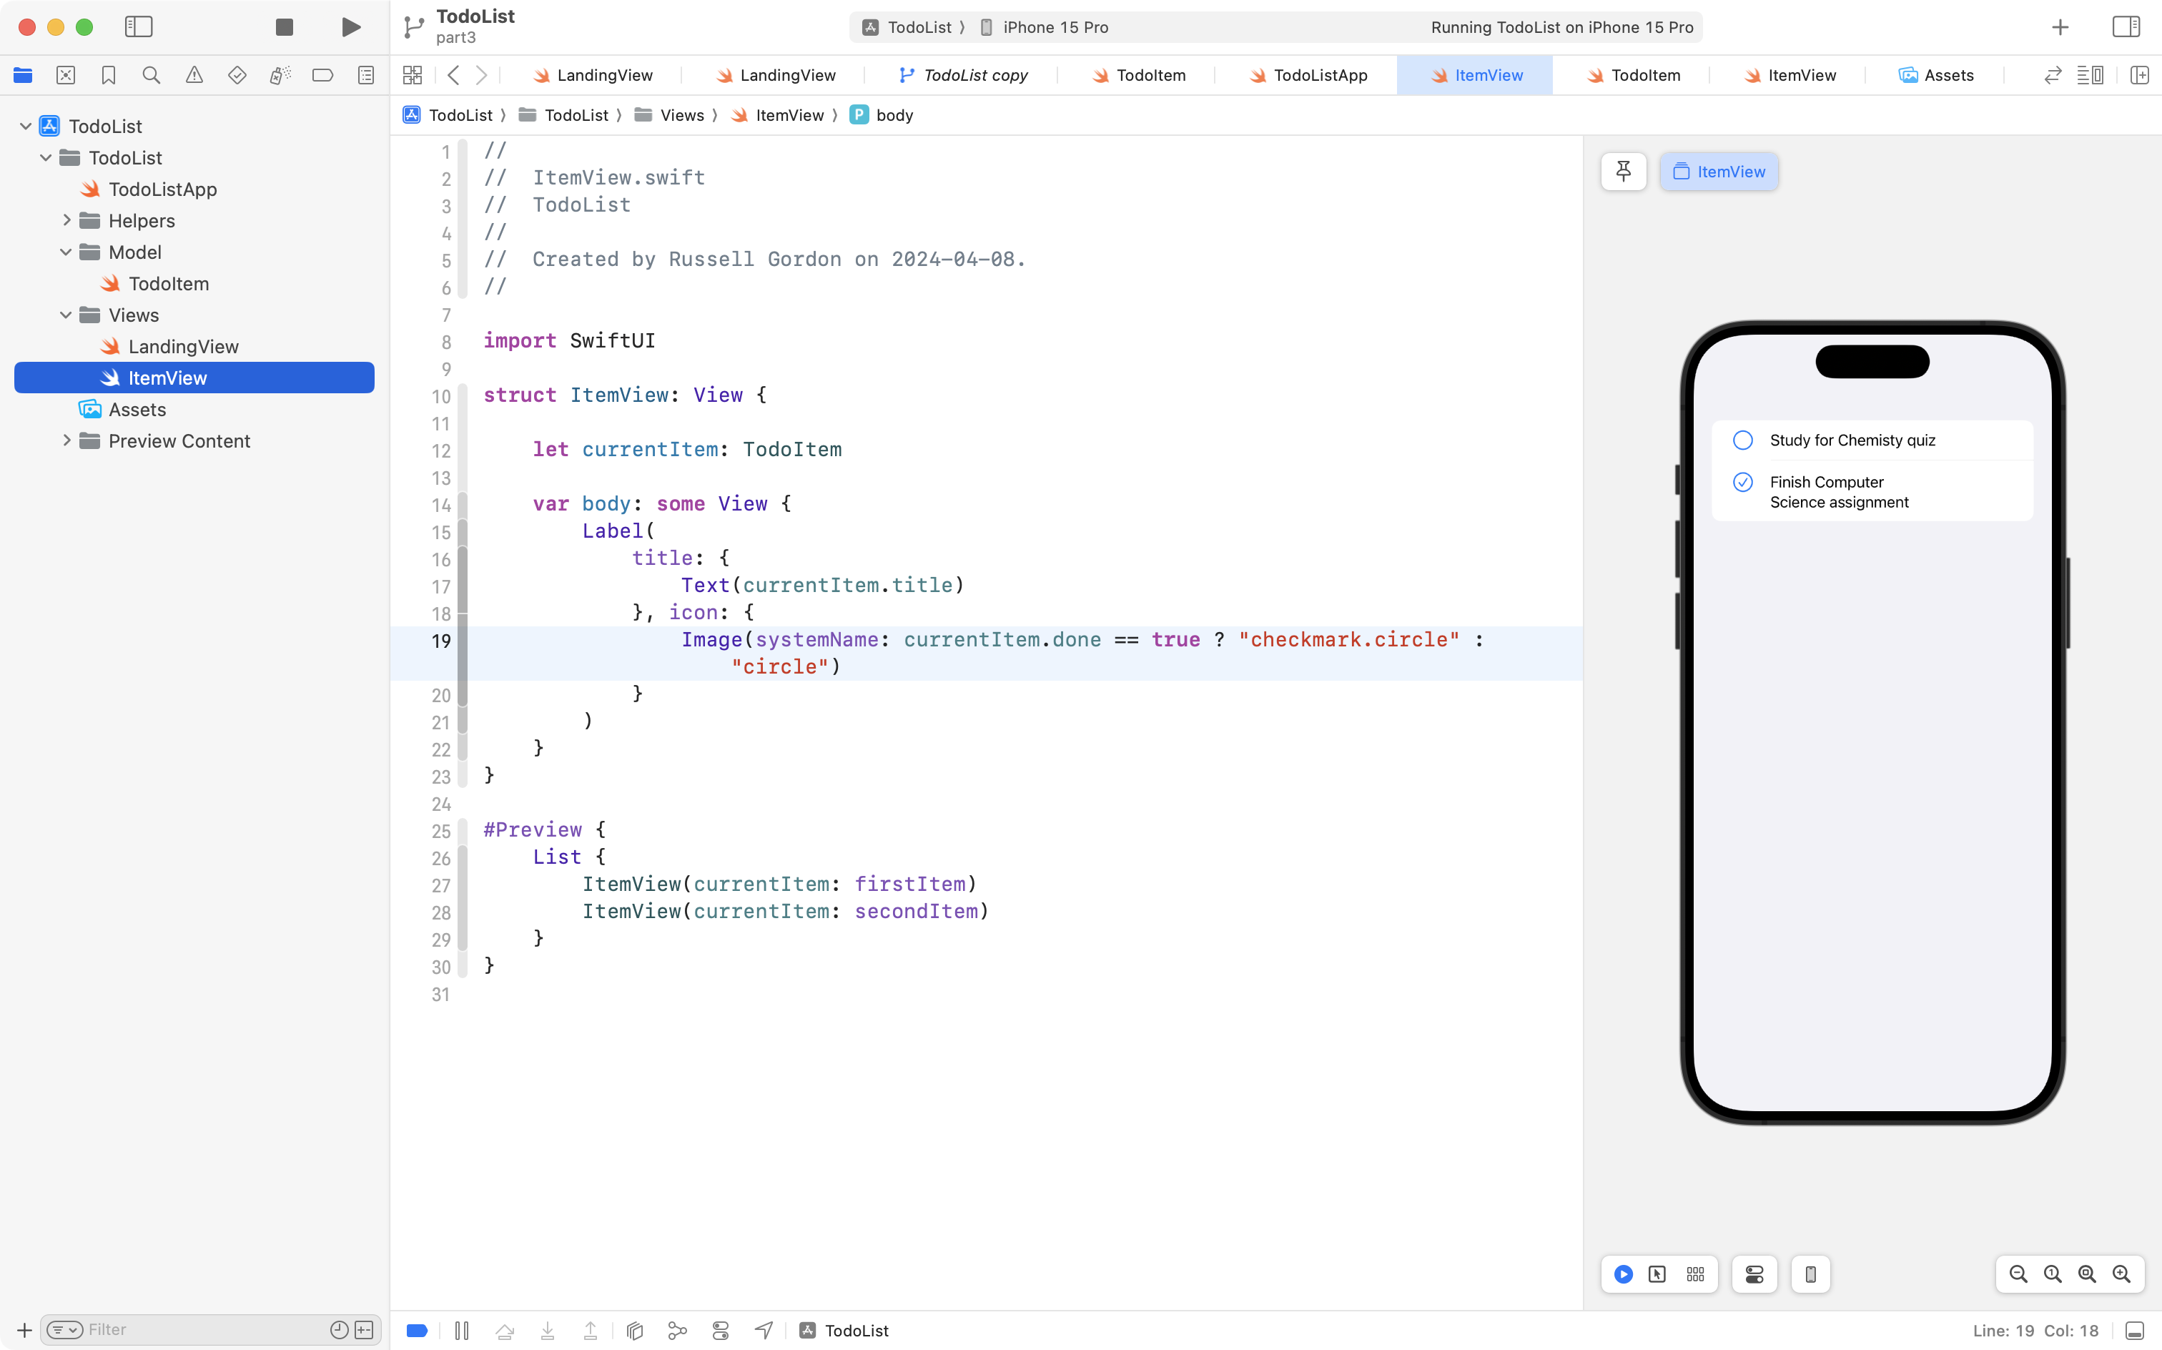Open preview Device Settings icon

pos(1754,1274)
